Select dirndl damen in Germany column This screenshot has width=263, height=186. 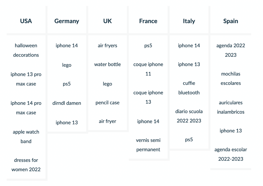tap(67, 103)
